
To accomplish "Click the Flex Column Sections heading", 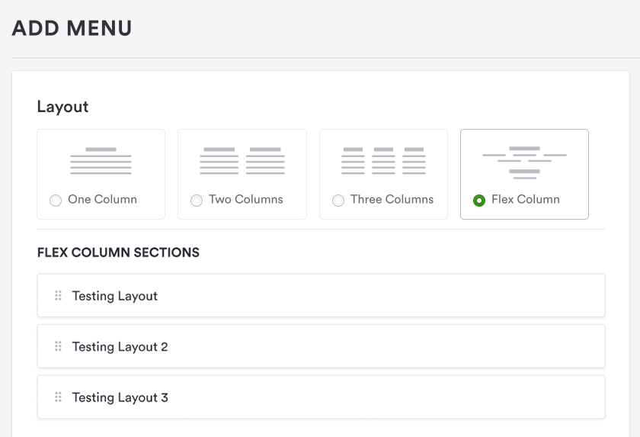I will coord(118,252).
